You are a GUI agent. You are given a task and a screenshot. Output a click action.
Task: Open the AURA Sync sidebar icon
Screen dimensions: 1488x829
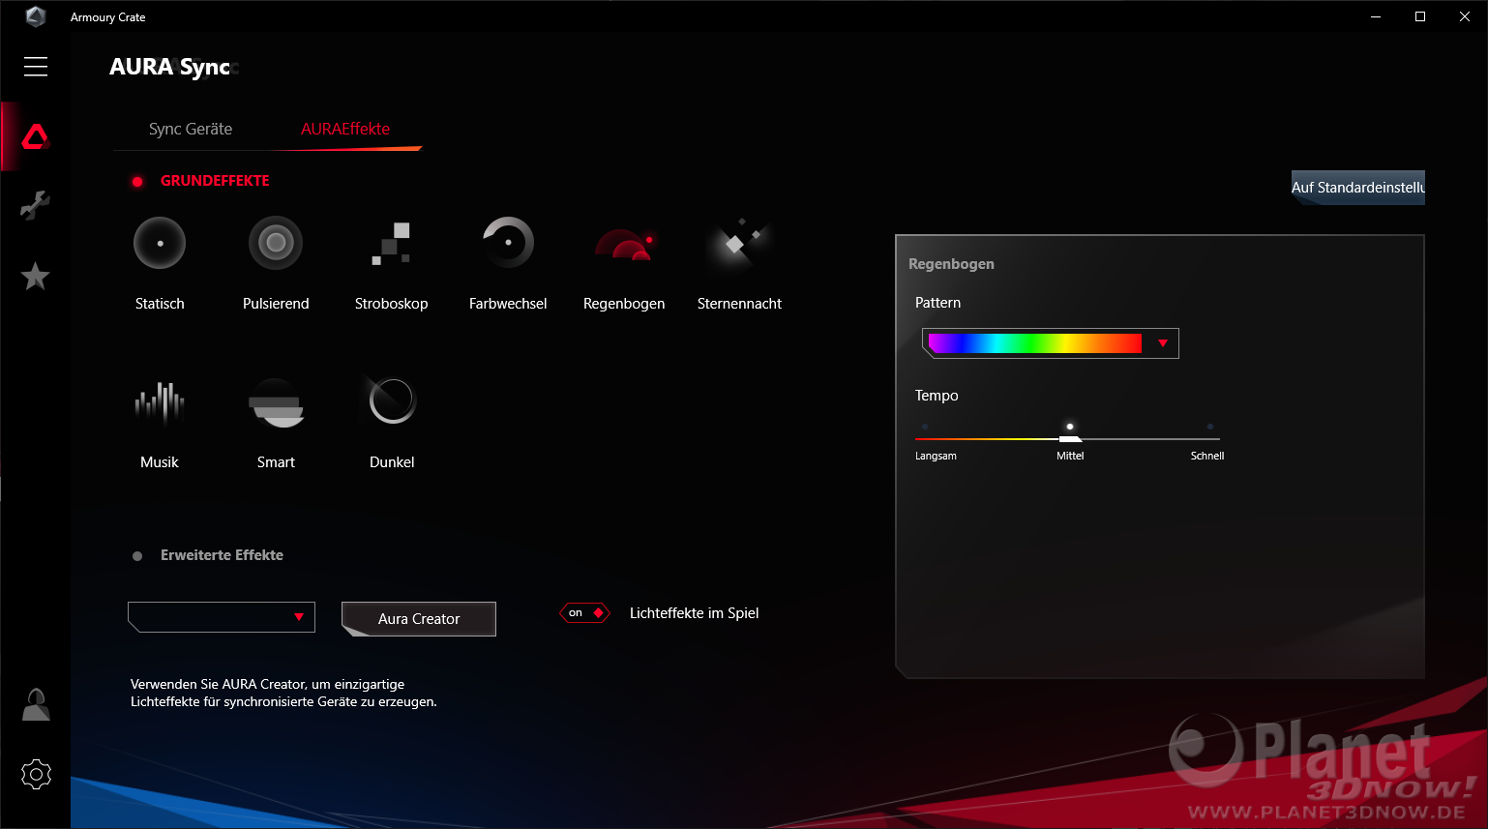click(x=36, y=136)
